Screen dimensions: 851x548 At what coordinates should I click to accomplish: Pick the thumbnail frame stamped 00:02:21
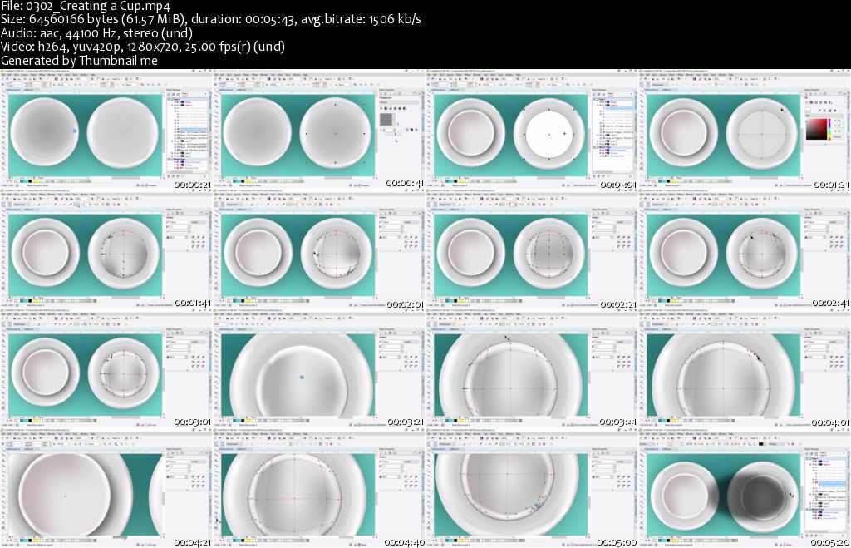532,249
